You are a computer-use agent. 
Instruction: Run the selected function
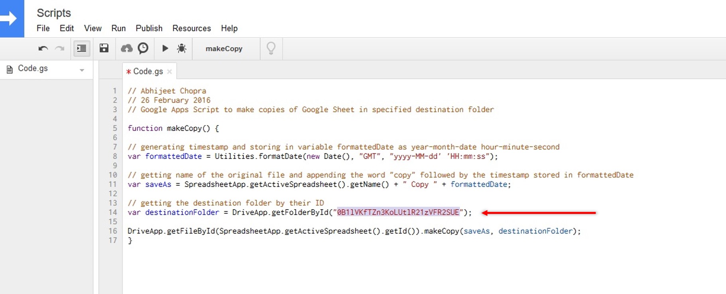coord(165,49)
